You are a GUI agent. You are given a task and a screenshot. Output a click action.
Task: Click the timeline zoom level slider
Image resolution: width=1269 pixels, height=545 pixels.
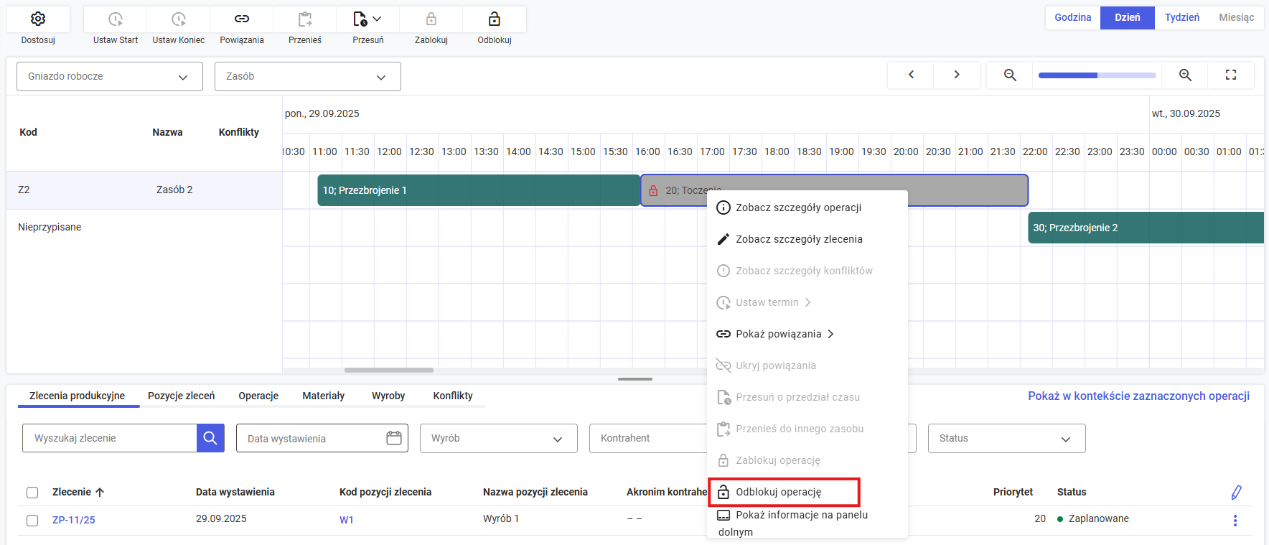tap(1097, 75)
